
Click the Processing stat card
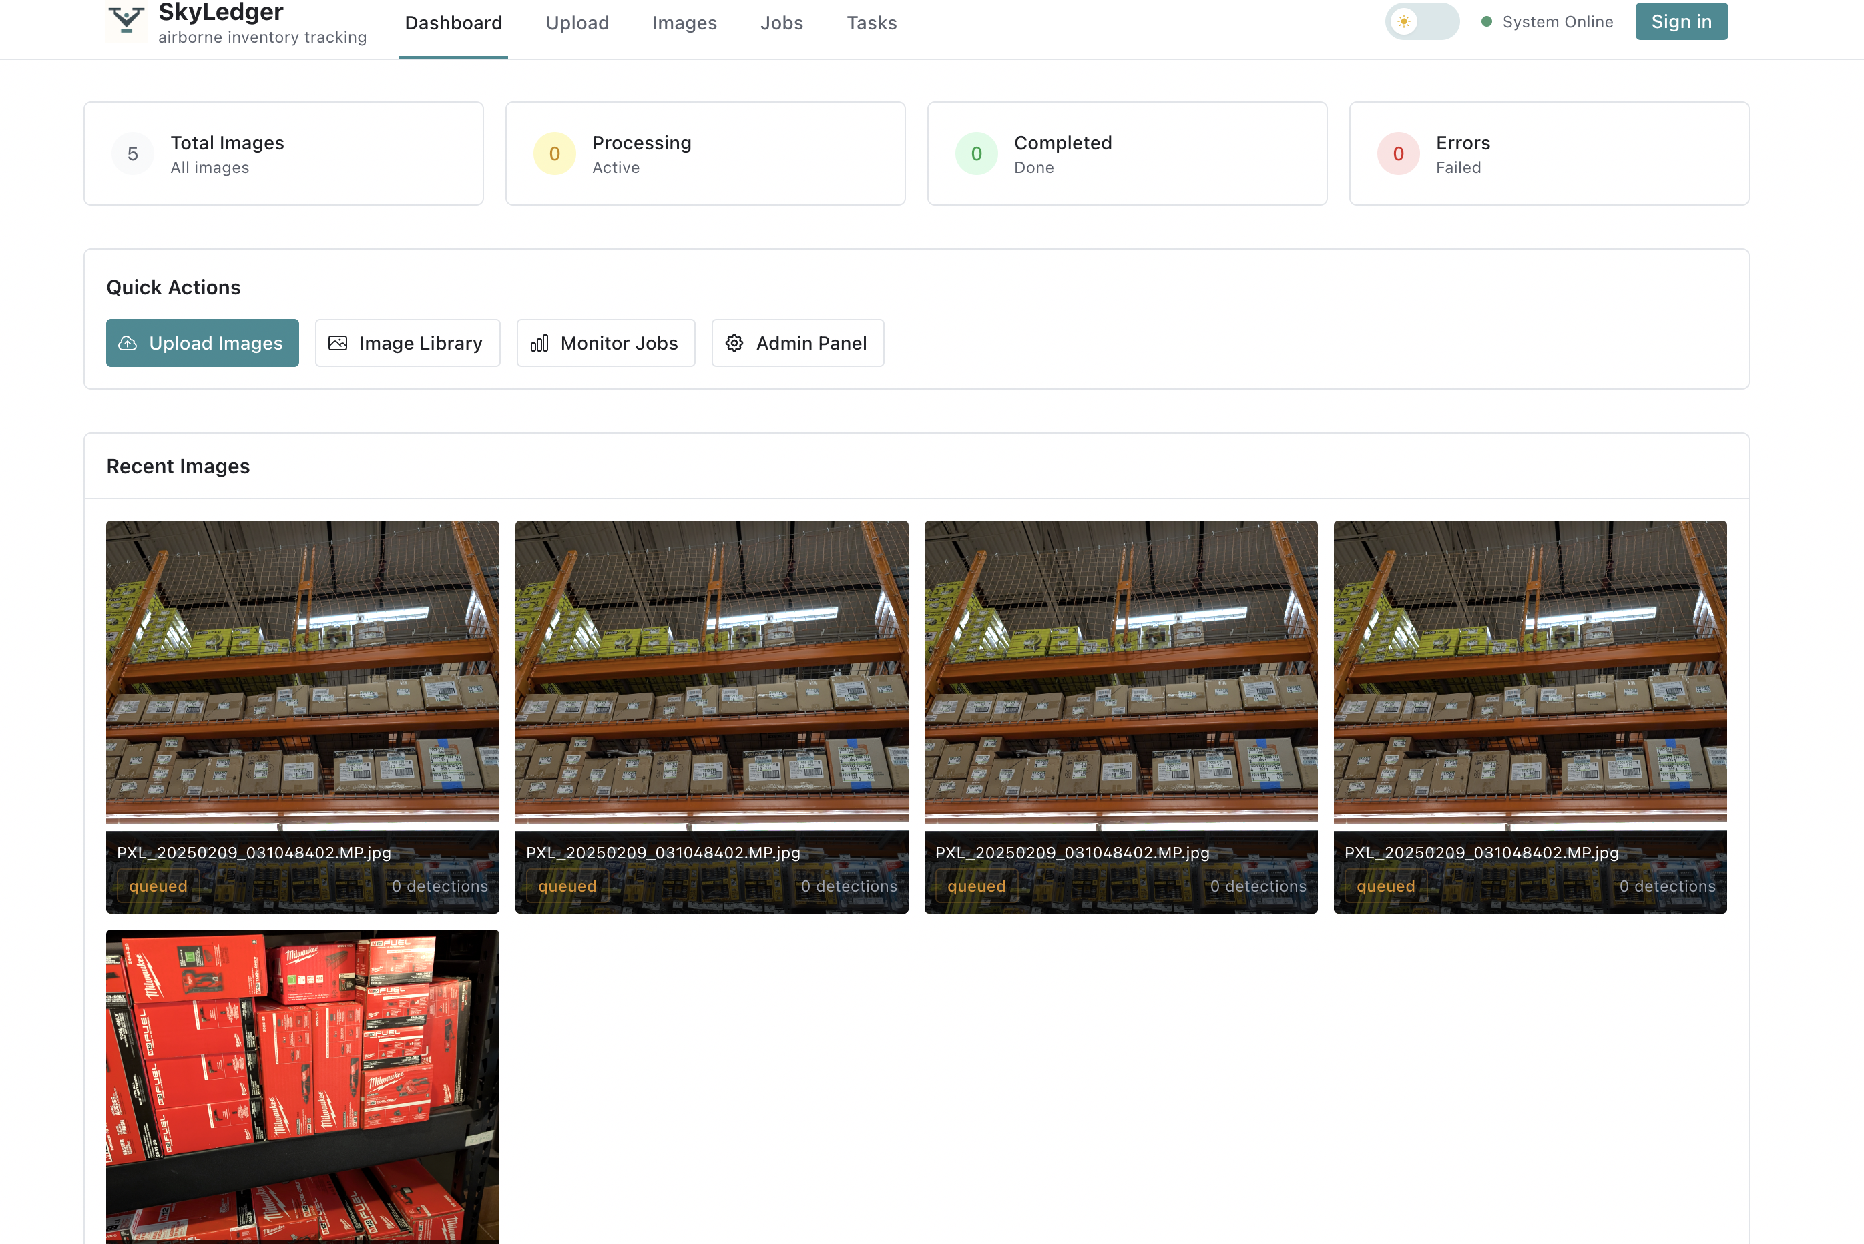point(704,153)
